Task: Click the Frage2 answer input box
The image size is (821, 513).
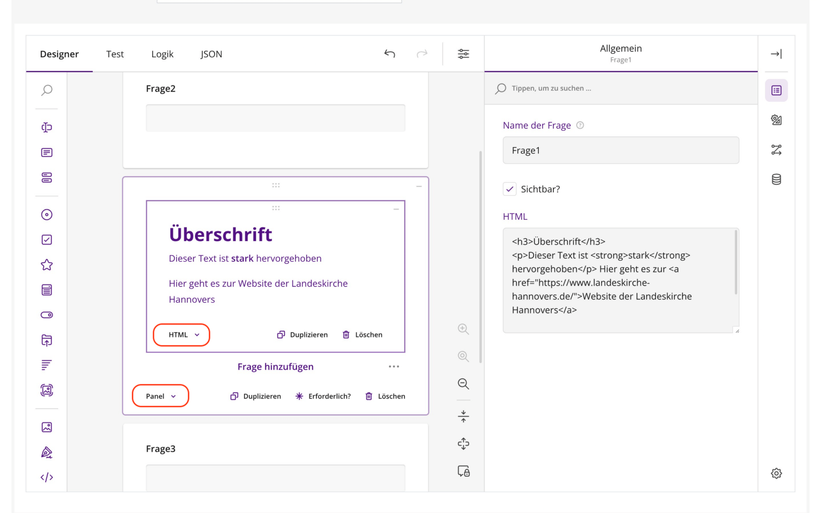Action: coord(276,118)
